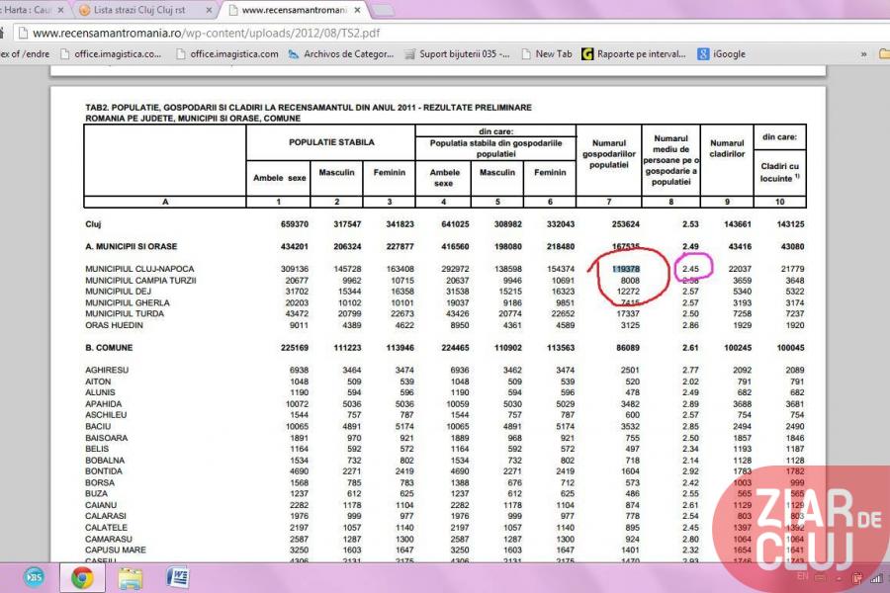The width and height of the screenshot is (890, 593).
Task: Click the highlighted 119378 value for Cluj-Napoca
Action: coord(627,269)
